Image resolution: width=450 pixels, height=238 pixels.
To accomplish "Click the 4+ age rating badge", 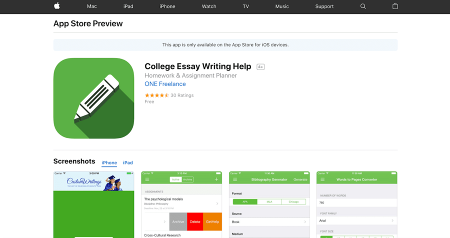I will point(260,67).
